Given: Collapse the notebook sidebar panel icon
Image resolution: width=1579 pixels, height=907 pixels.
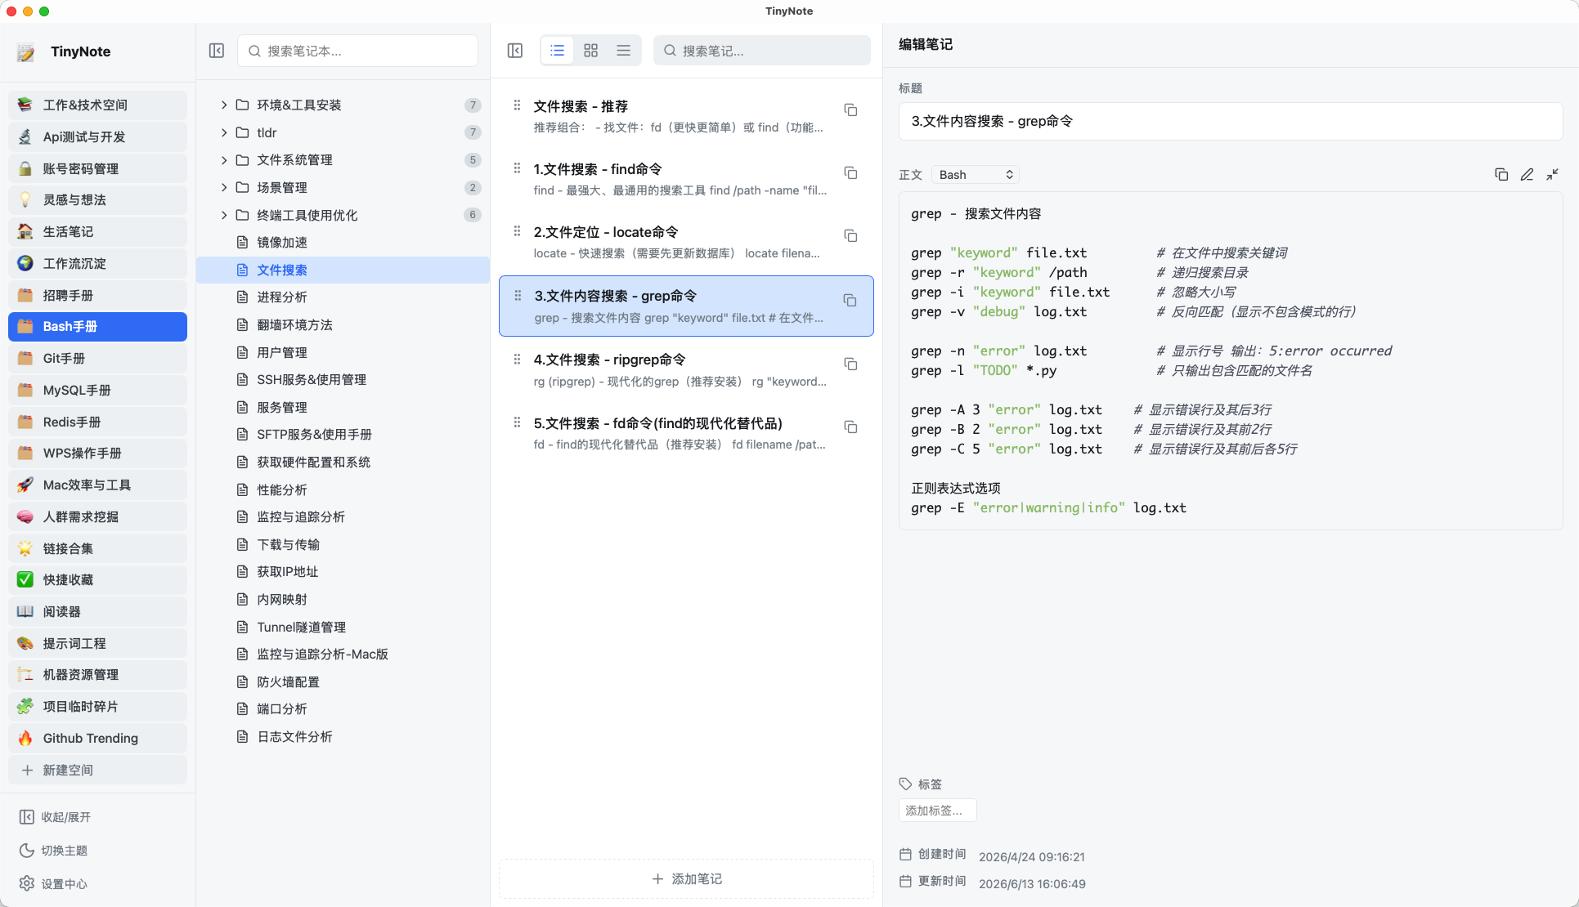Looking at the screenshot, I should tap(217, 51).
